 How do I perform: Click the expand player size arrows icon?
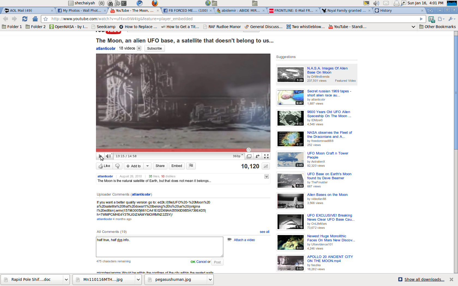(x=258, y=156)
